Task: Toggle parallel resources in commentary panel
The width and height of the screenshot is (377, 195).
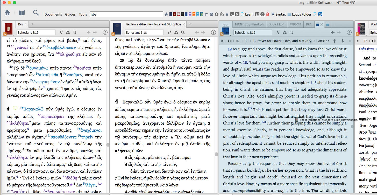Action: 278,32
